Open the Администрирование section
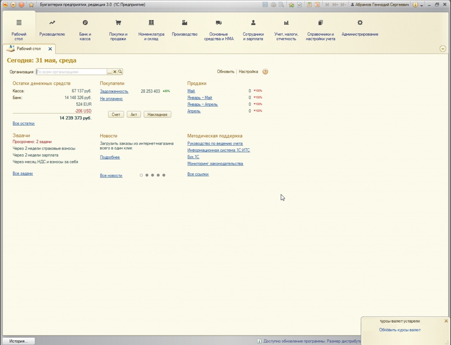 360,28
